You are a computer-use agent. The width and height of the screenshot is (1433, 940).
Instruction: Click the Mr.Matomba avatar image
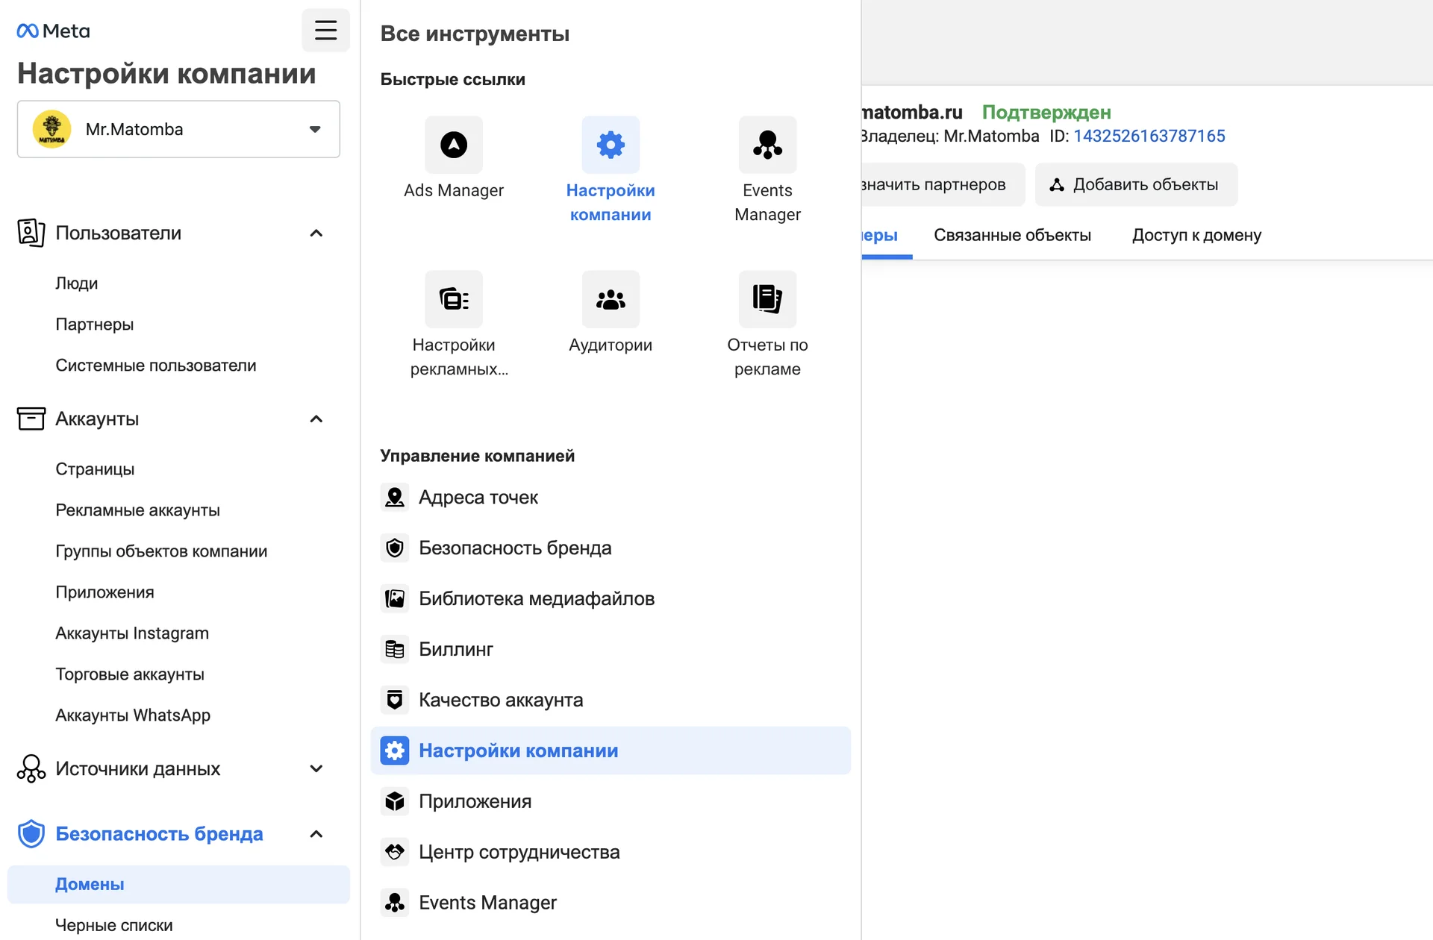pos(51,129)
